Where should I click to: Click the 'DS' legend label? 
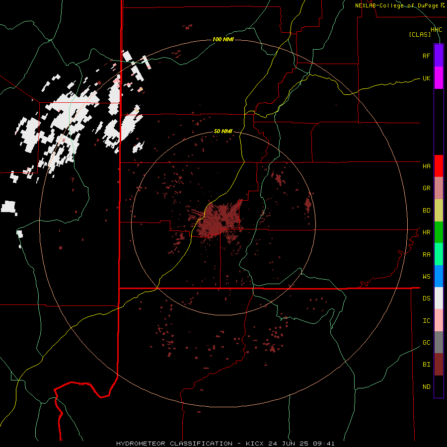[427, 298]
